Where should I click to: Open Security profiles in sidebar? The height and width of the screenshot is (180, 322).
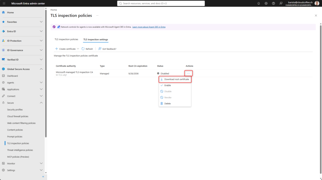(x=15, y=110)
